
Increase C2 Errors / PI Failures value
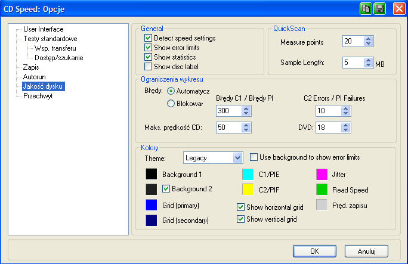click(345, 108)
